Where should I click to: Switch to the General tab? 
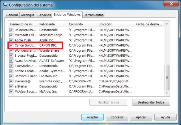(12, 15)
